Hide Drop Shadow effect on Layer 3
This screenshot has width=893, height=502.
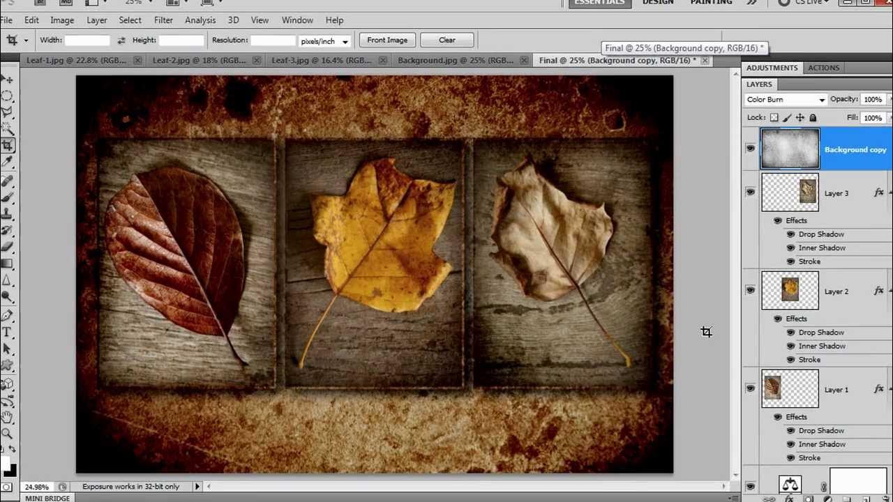click(790, 234)
